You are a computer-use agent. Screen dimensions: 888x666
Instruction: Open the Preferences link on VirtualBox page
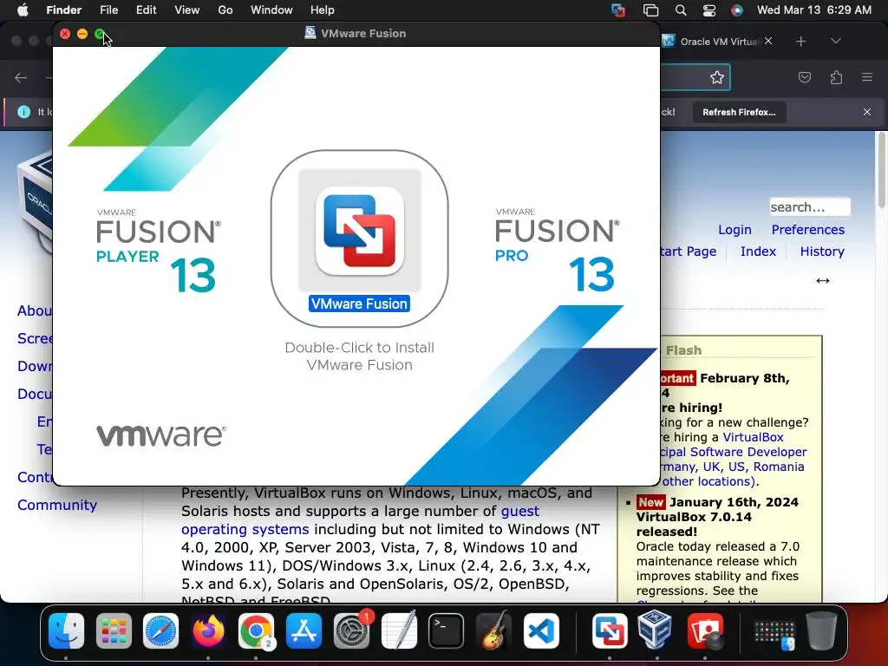(807, 229)
